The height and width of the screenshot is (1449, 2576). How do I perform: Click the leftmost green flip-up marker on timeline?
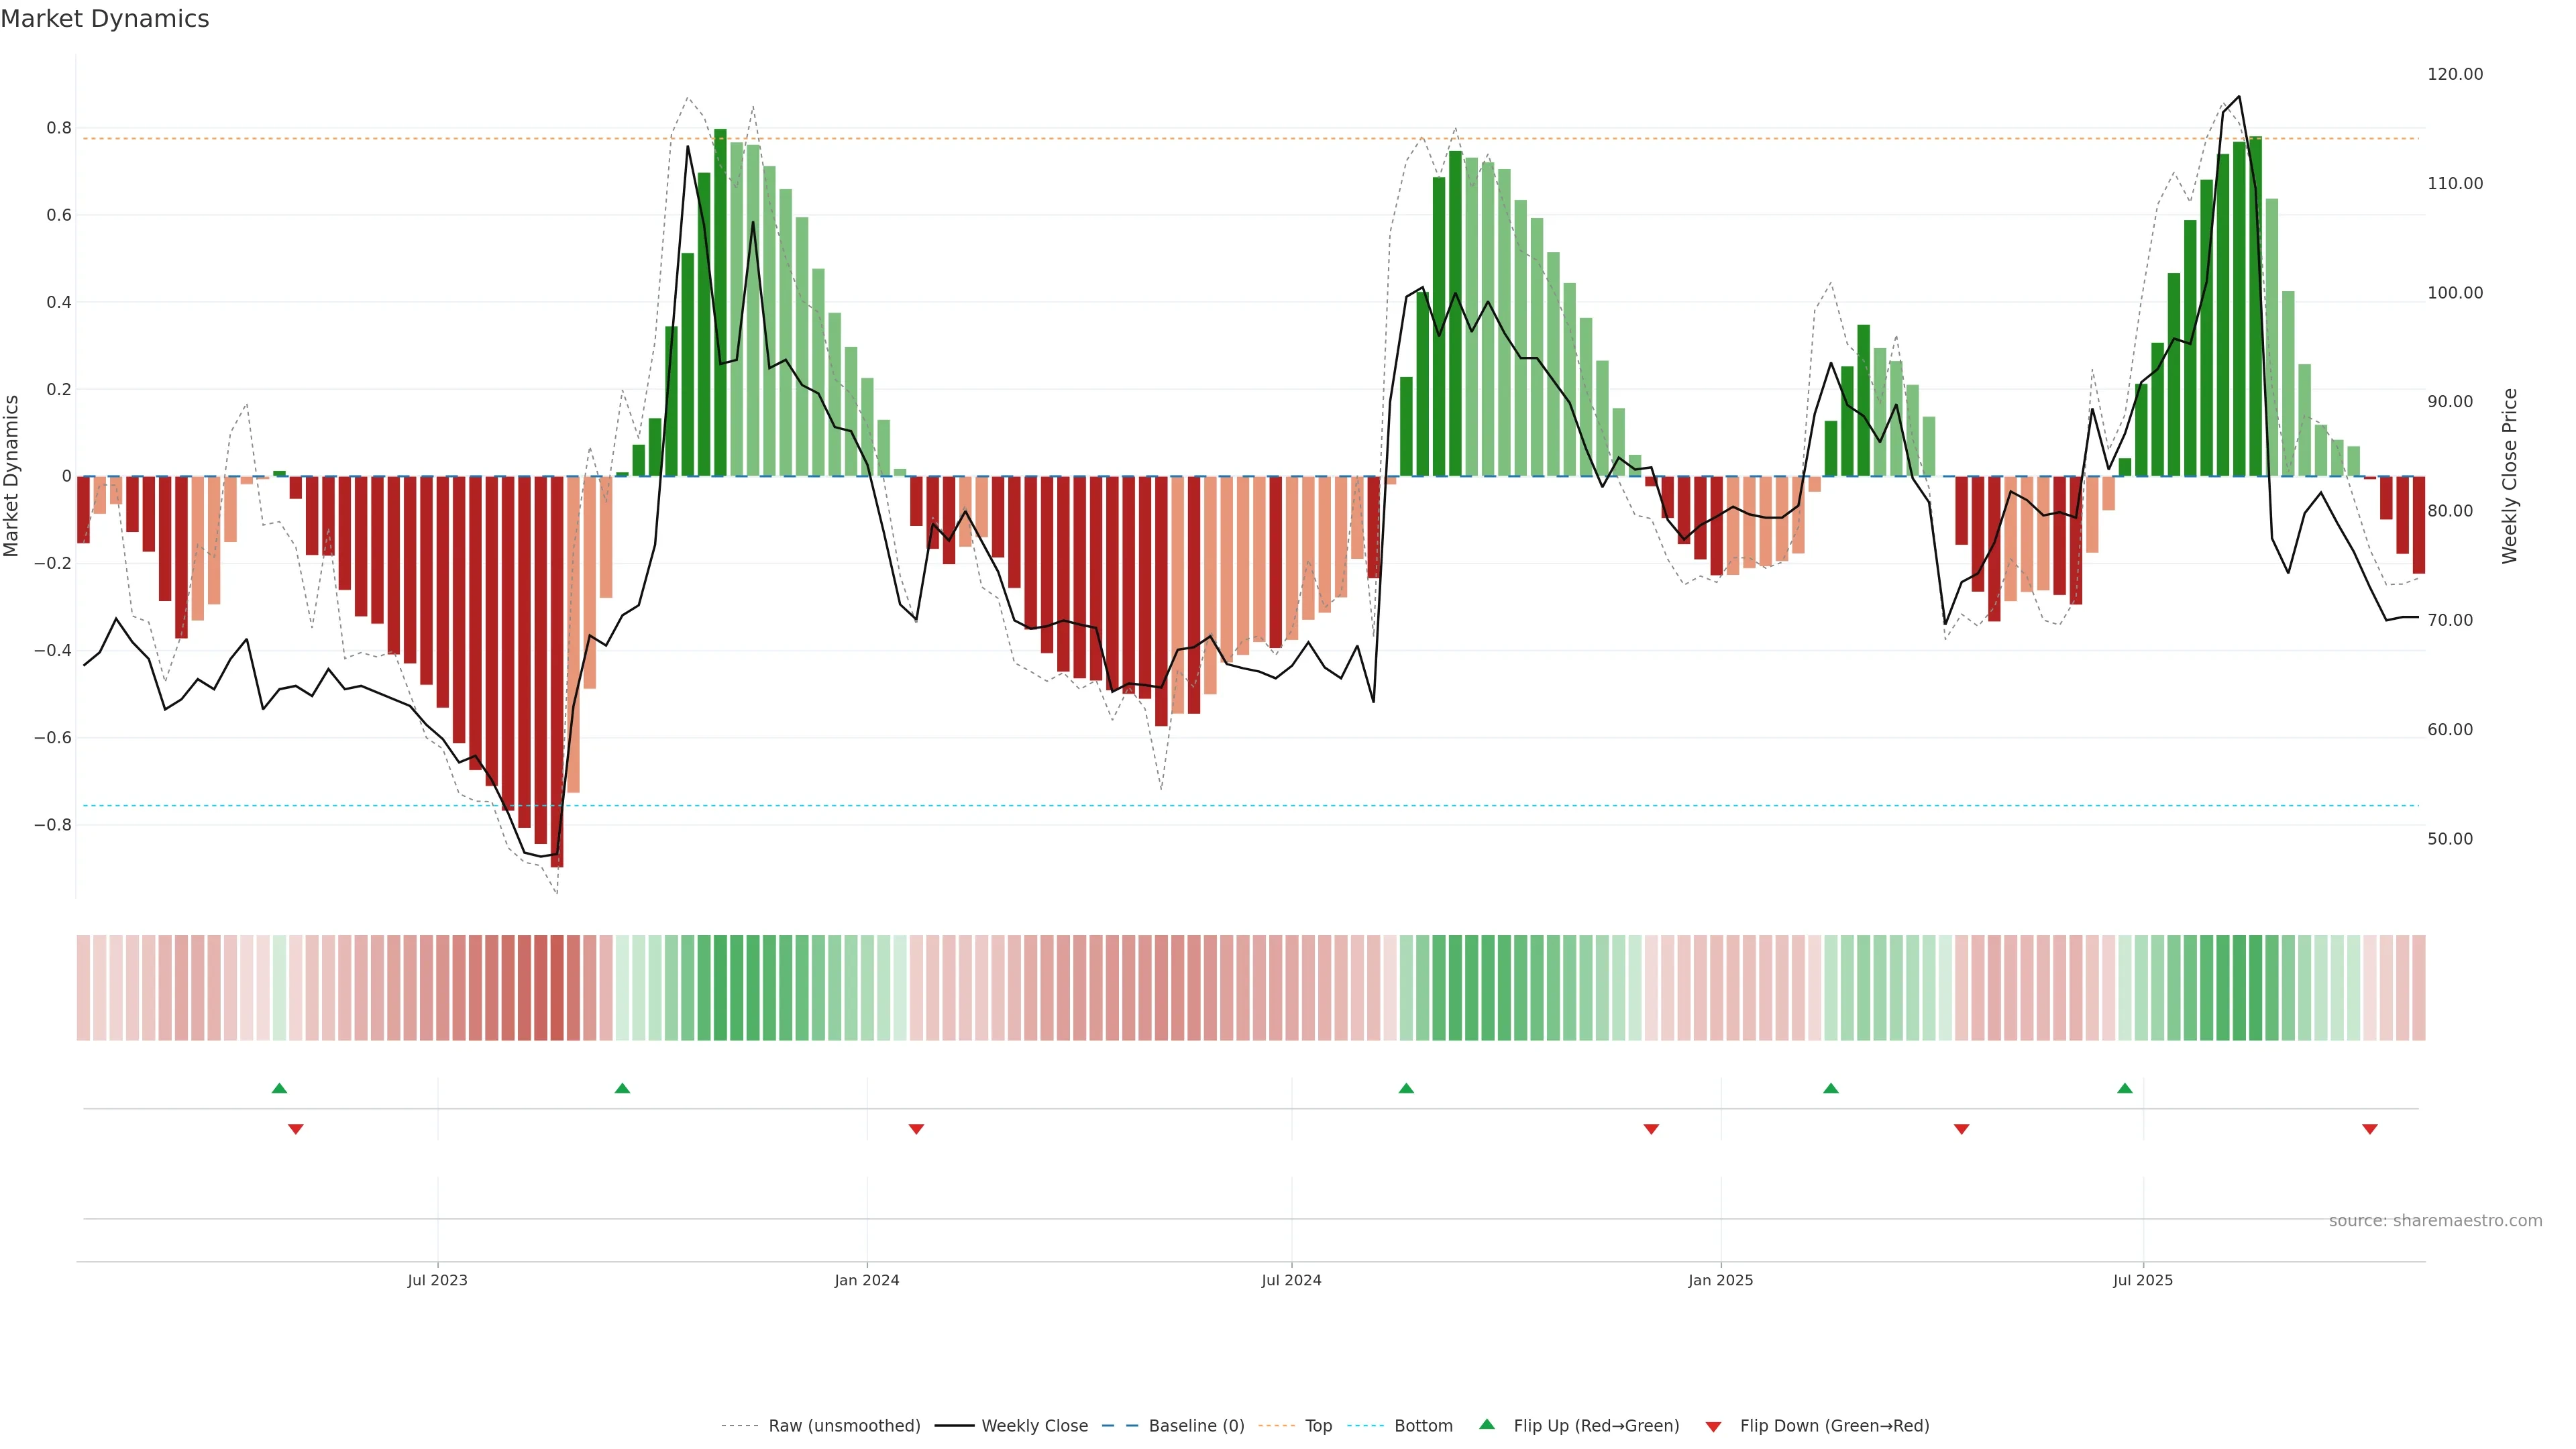tap(279, 1088)
